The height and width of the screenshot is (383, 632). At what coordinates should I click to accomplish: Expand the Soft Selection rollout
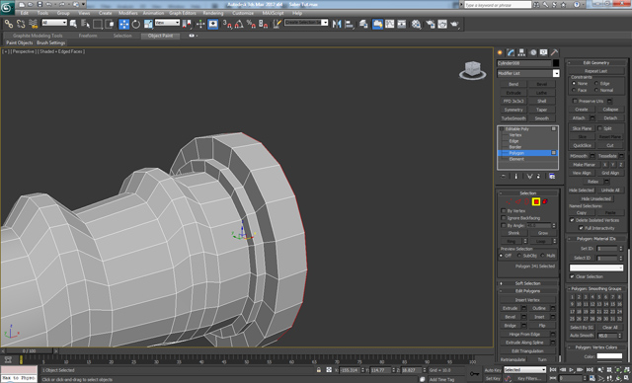pos(527,283)
